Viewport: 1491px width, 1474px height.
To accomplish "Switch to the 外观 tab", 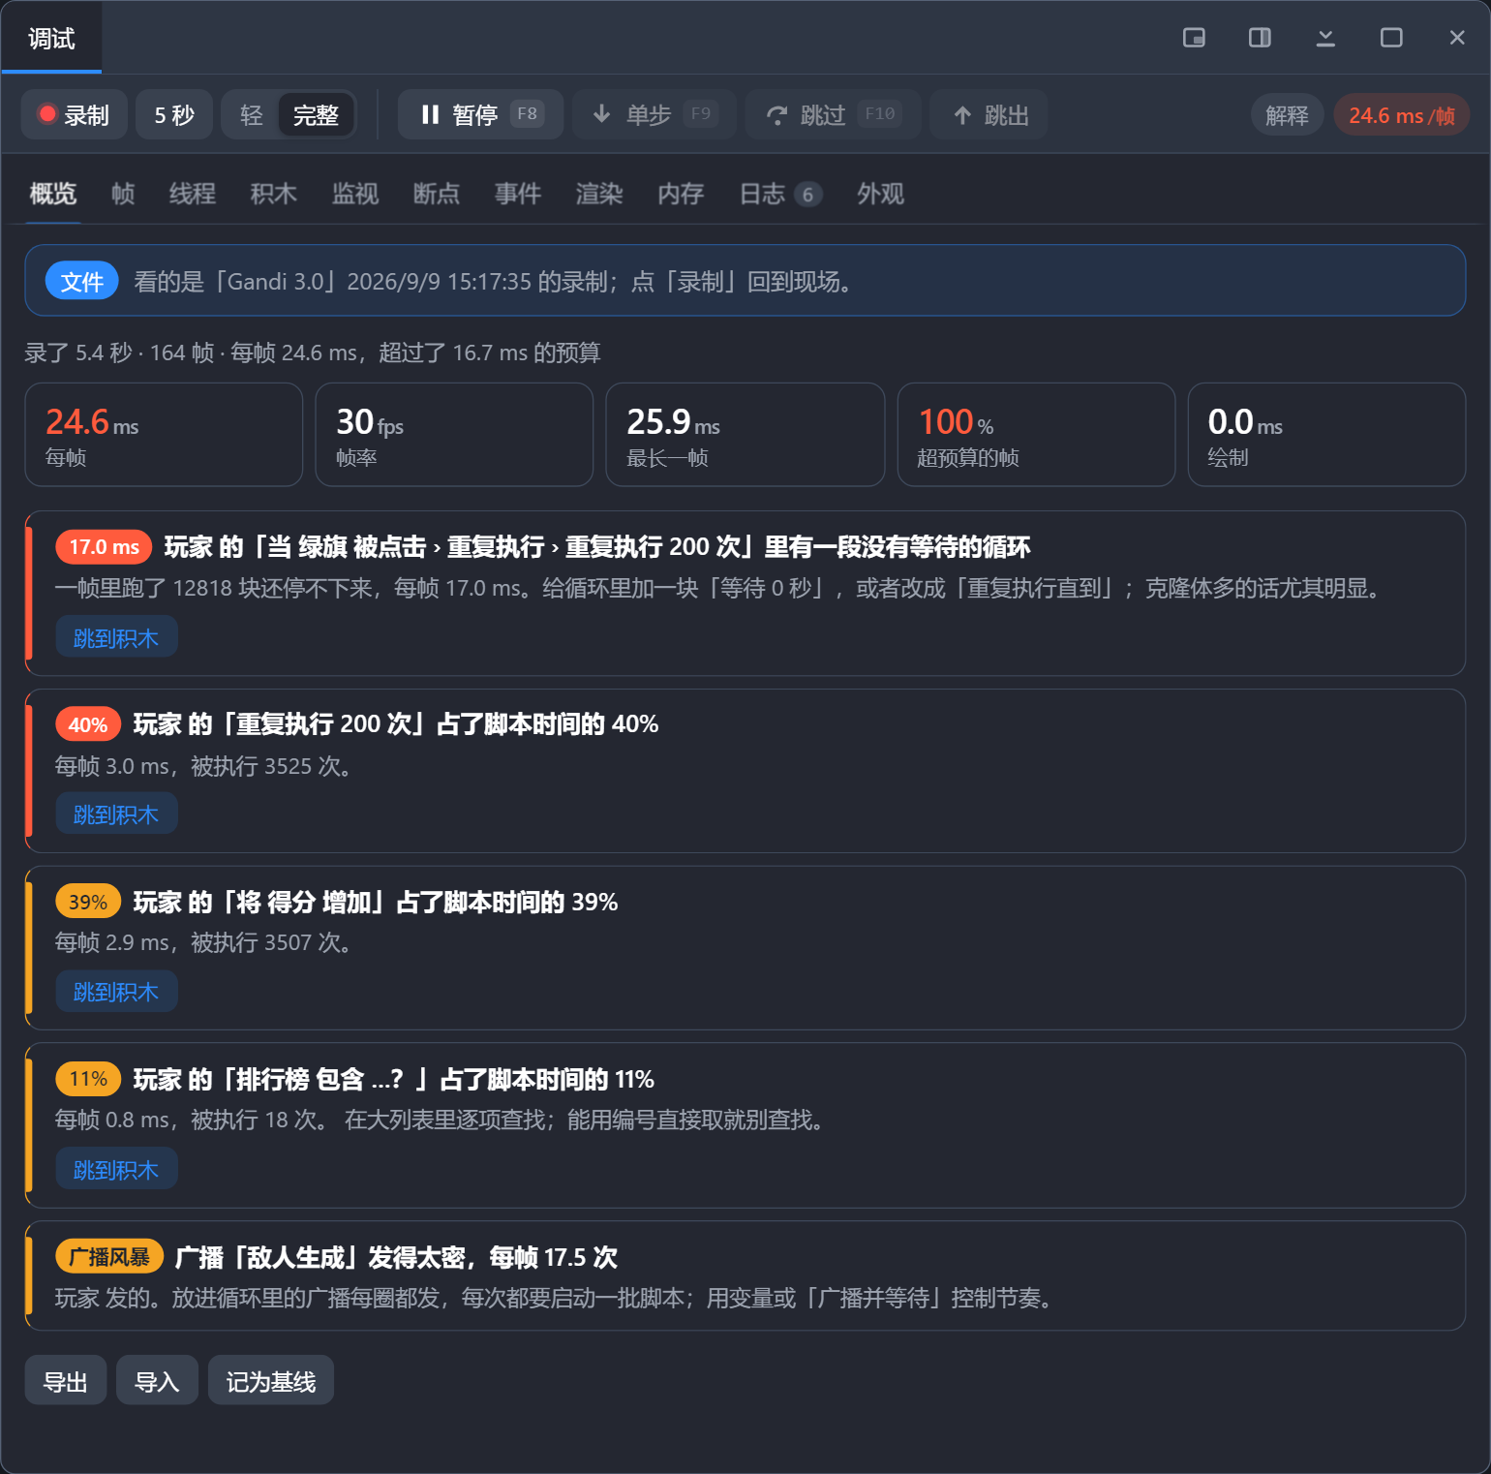I will 880,194.
